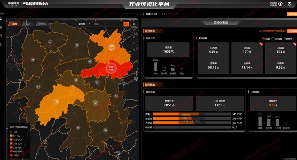Switch to the 查勘车 map tab
This screenshot has height=160, width=297.
coord(43,24)
